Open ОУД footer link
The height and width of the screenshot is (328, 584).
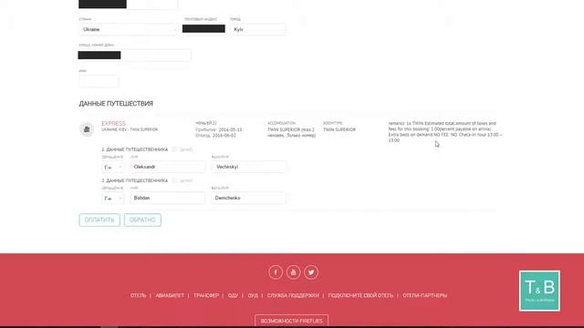(253, 295)
